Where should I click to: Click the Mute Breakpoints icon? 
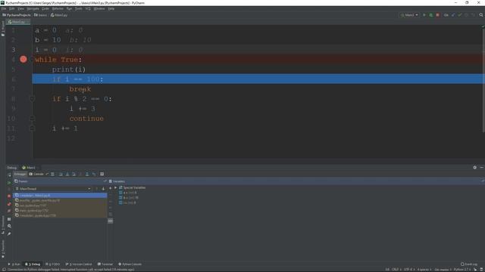[x=9, y=211]
